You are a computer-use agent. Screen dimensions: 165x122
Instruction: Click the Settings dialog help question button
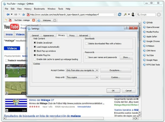tap(127, 28)
